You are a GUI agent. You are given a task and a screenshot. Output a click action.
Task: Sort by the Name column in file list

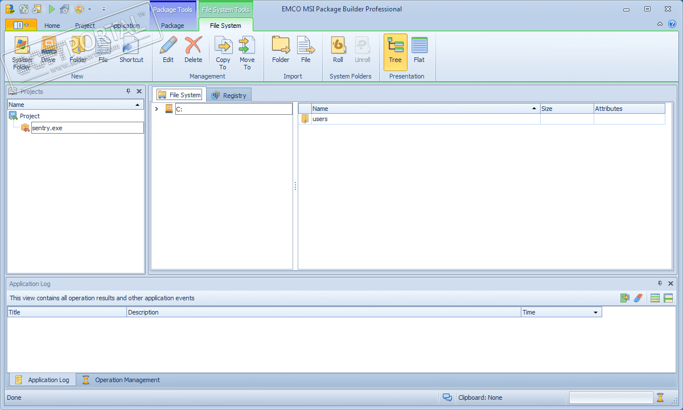(426, 109)
